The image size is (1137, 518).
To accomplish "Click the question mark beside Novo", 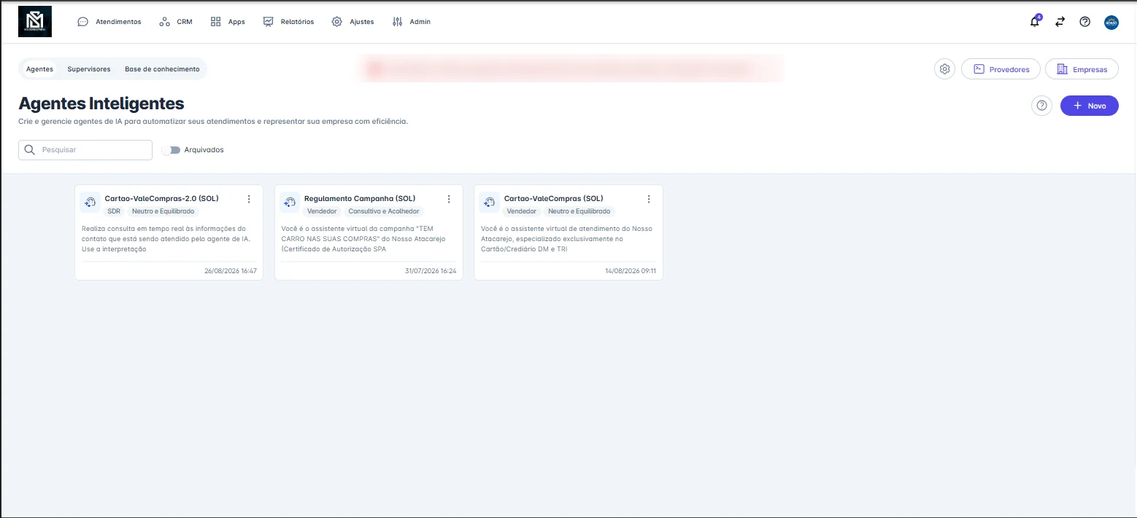I will 1042,106.
